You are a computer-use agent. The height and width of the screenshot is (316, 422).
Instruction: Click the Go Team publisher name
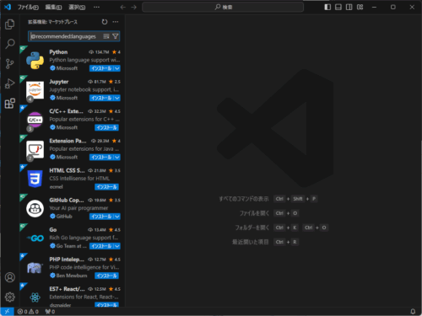pos(72,246)
